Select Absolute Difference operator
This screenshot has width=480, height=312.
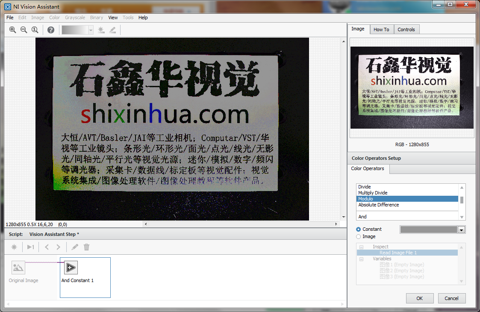pos(407,205)
